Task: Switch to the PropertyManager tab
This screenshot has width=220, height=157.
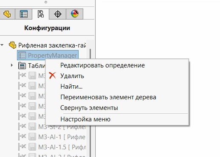Action: coord(24,14)
